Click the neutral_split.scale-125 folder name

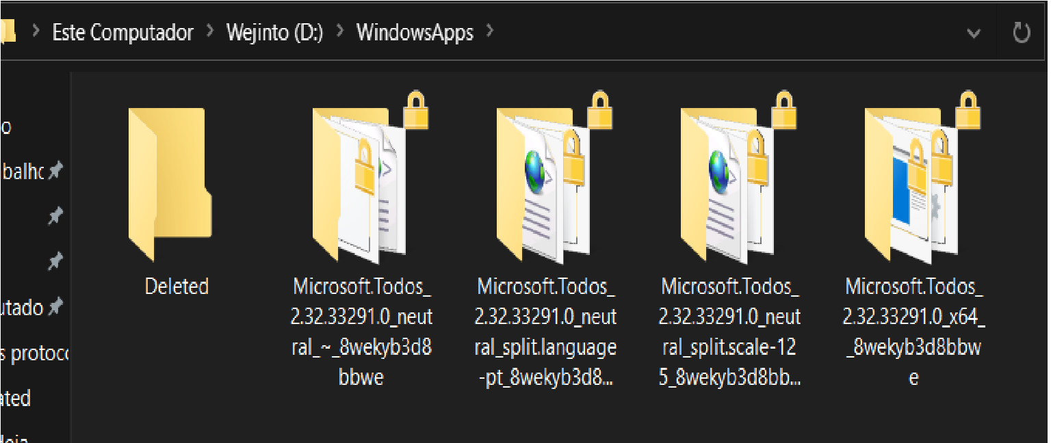click(730, 332)
